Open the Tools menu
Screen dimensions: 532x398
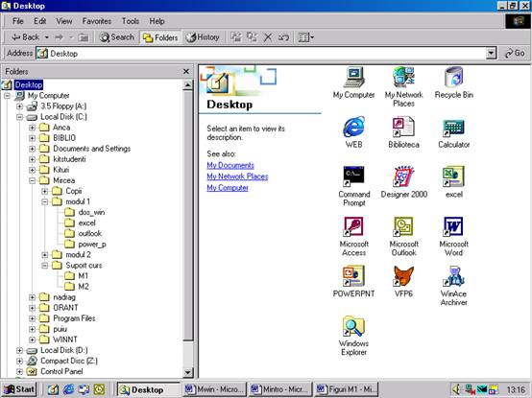[131, 21]
